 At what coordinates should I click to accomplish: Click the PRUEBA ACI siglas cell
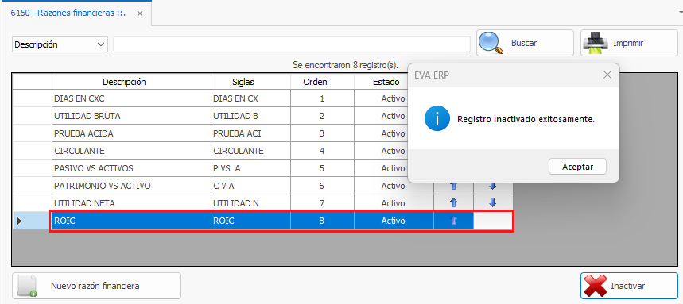tap(251, 133)
